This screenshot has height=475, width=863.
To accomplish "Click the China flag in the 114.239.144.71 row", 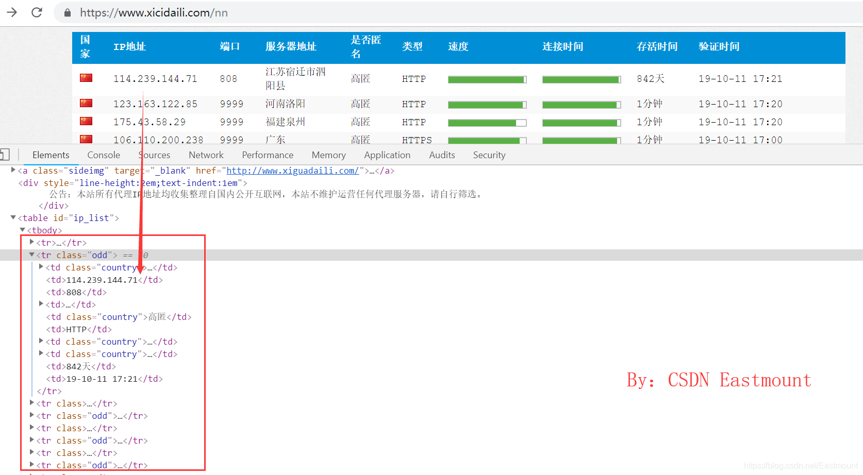I will [x=86, y=78].
